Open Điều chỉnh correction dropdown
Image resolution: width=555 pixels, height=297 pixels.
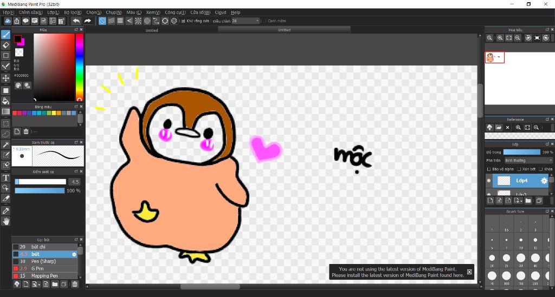click(x=246, y=21)
